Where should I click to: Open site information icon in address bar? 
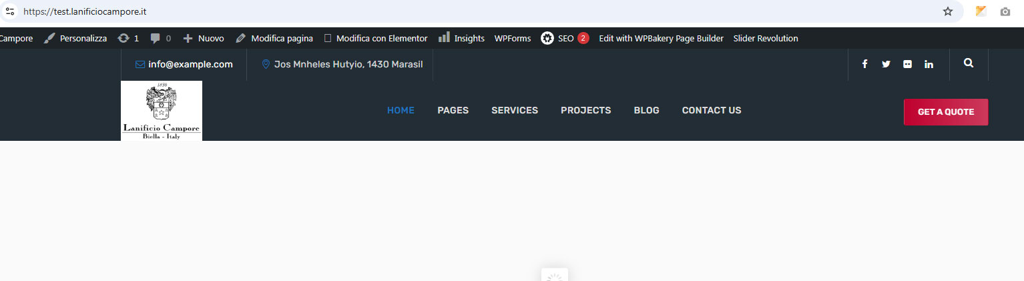pyautogui.click(x=10, y=11)
